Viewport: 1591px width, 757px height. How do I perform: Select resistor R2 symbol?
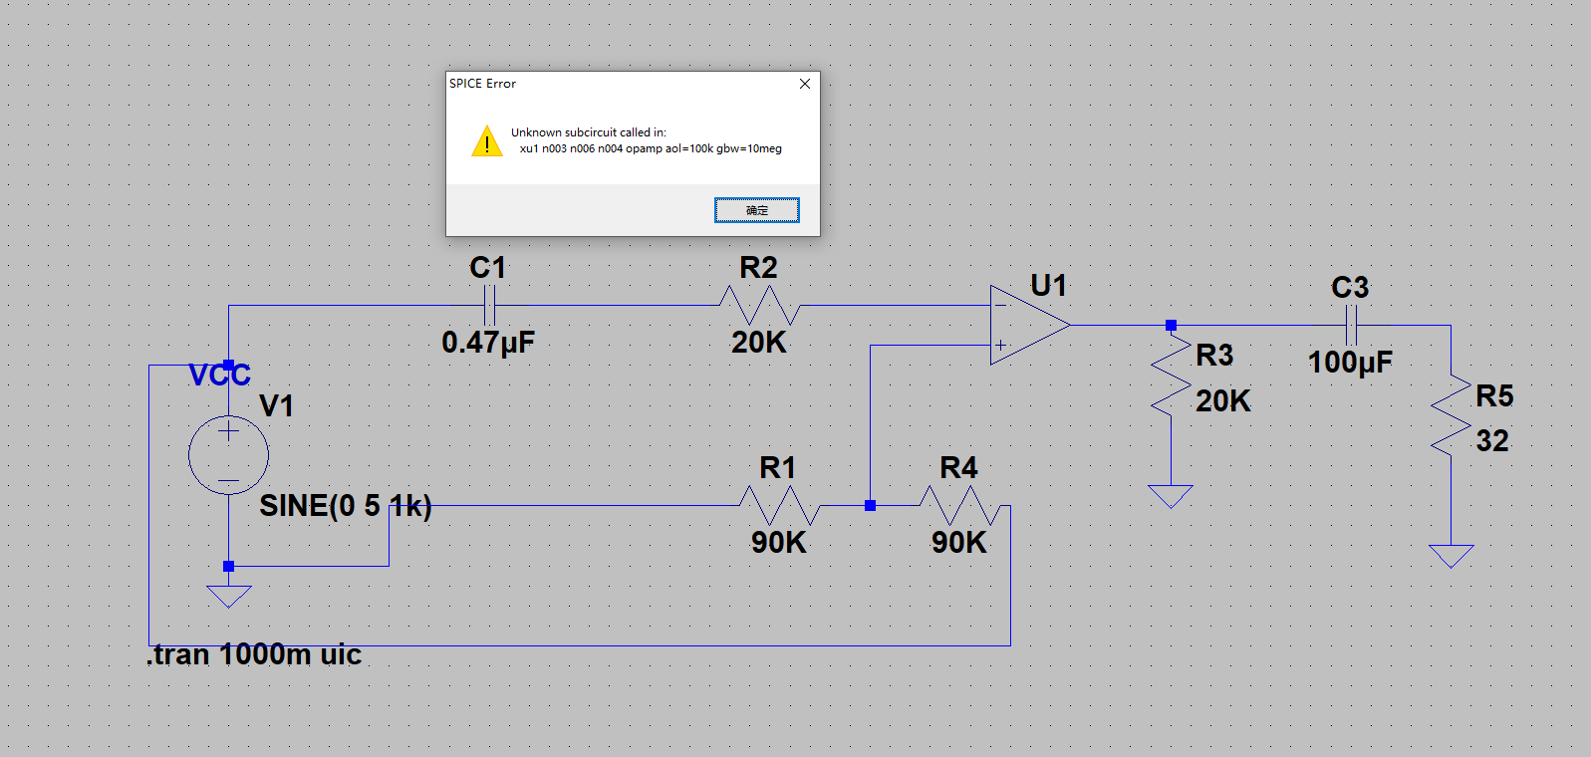tap(759, 305)
